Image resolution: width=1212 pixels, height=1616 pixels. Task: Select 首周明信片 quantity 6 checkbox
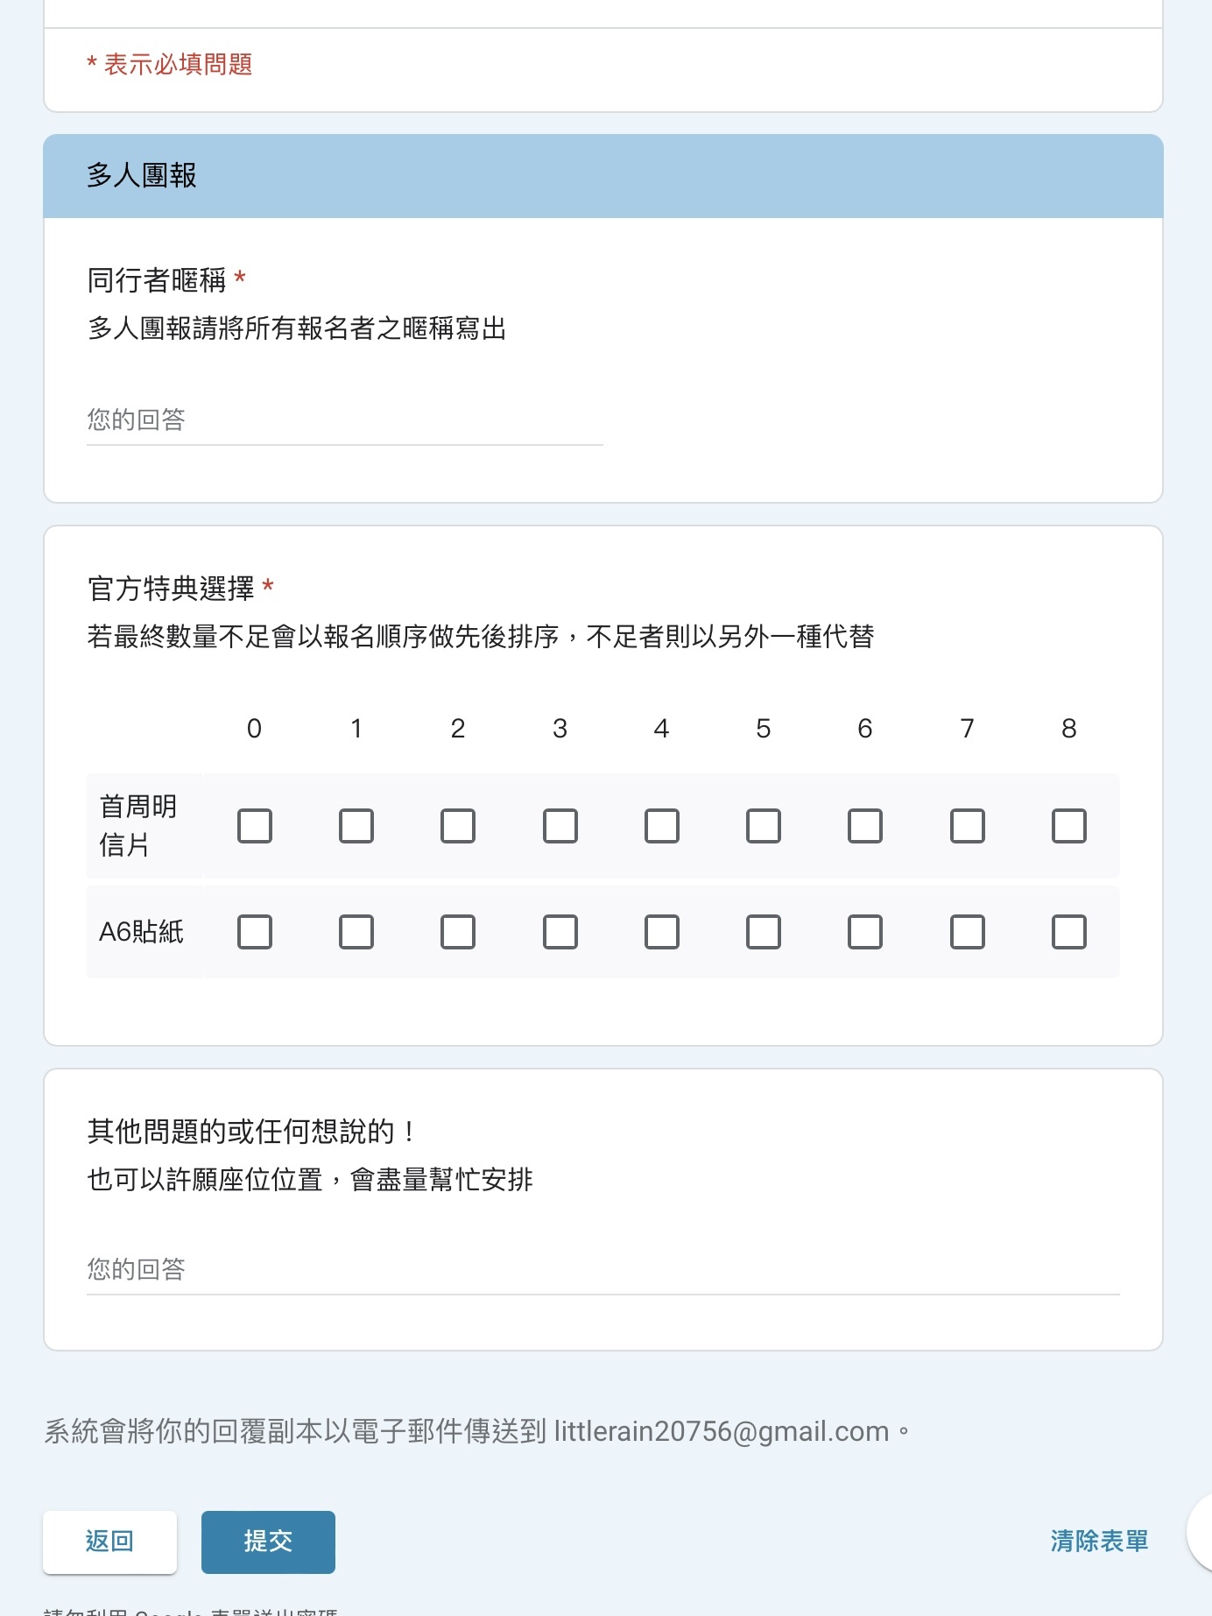[x=865, y=826]
